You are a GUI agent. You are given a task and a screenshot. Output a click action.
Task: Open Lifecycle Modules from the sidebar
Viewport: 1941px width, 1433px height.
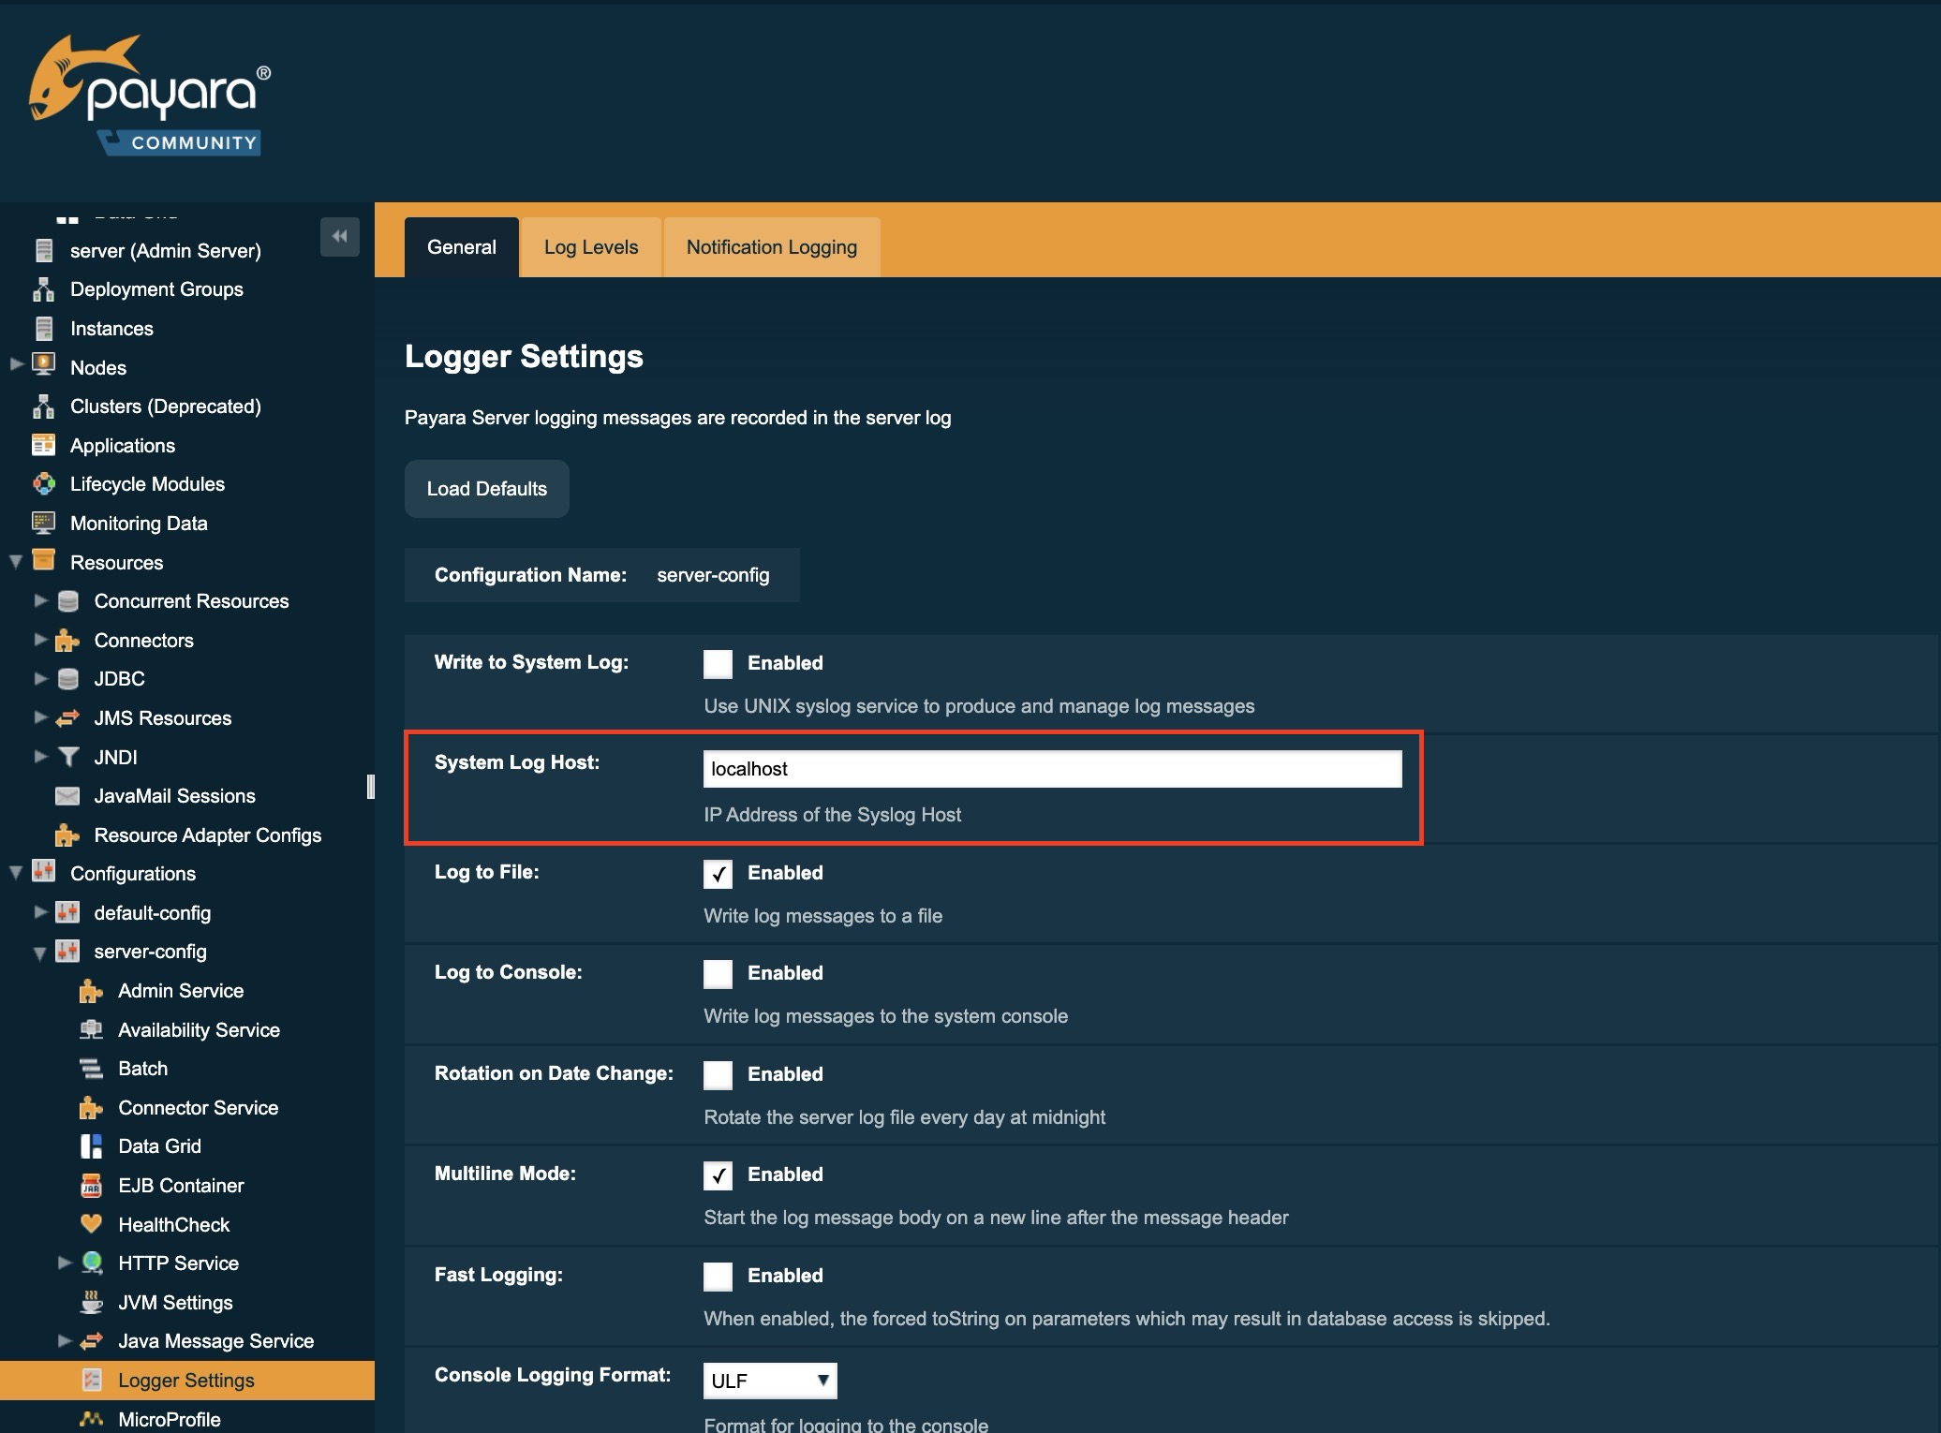coord(147,483)
